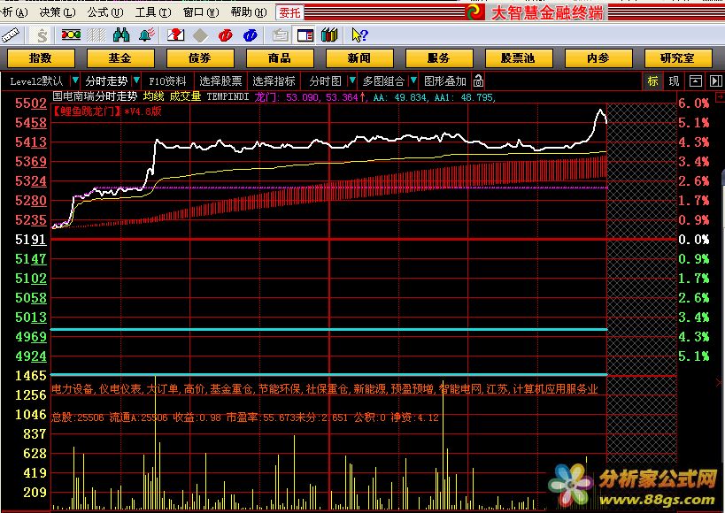Click the 【鲤鱼跳龙门】*V4.8版 indicator name
The height and width of the screenshot is (513, 725).
click(107, 111)
